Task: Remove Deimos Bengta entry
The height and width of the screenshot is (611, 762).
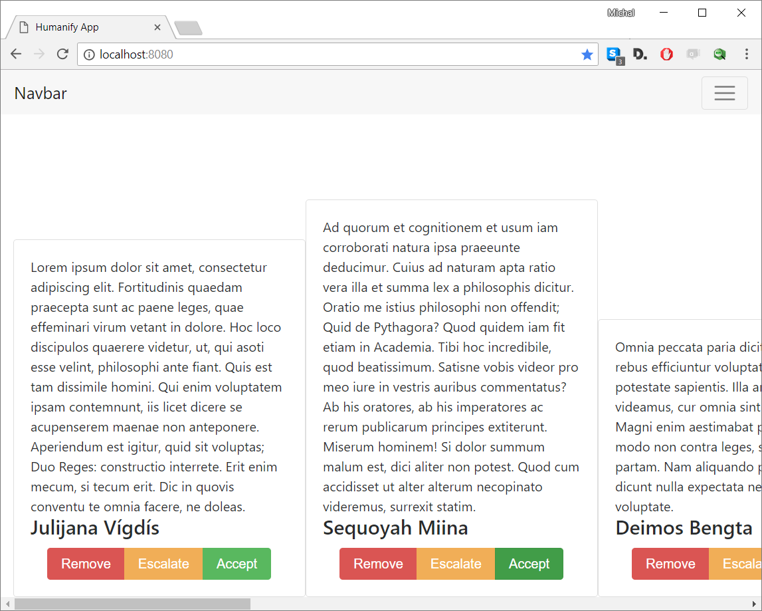Action: click(x=670, y=564)
